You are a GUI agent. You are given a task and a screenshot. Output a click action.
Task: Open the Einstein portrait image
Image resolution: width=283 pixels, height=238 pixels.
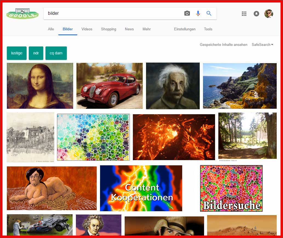pyautogui.click(x=173, y=86)
